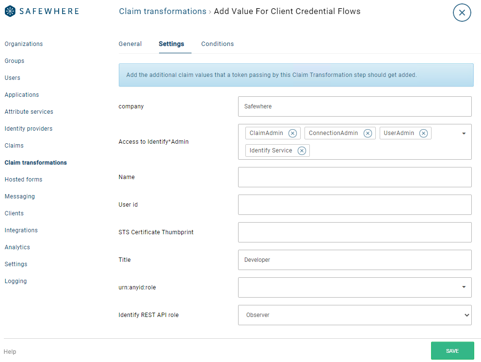The height and width of the screenshot is (362, 481).
Task: Click the blue info banner text
Action: [272, 75]
